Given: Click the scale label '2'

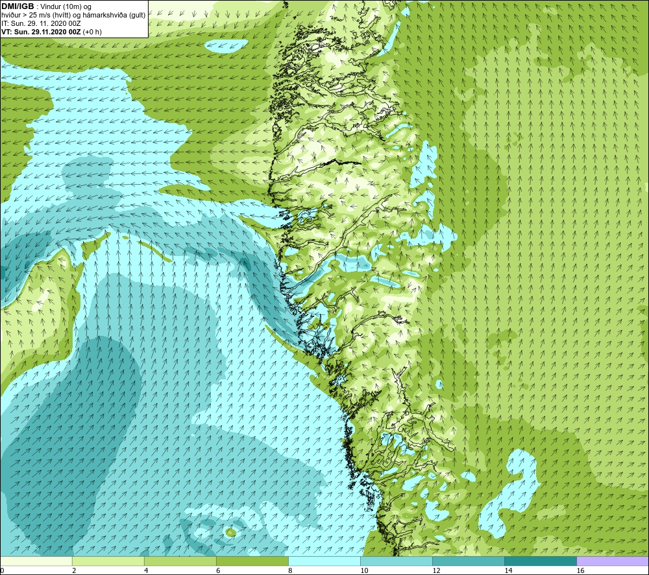Looking at the screenshot, I should pyautogui.click(x=74, y=570).
